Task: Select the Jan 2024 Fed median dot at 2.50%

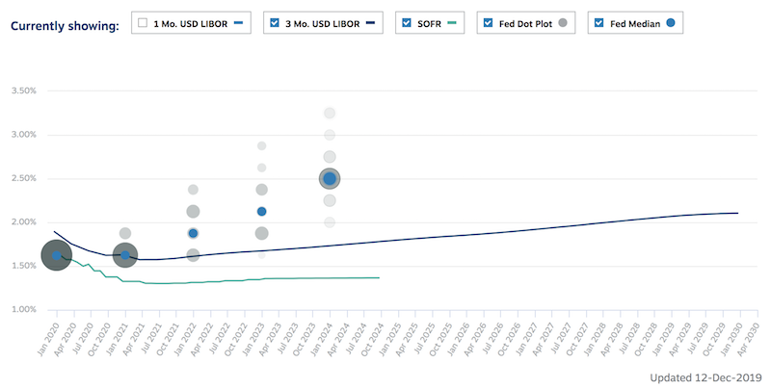Action: pyautogui.click(x=330, y=179)
